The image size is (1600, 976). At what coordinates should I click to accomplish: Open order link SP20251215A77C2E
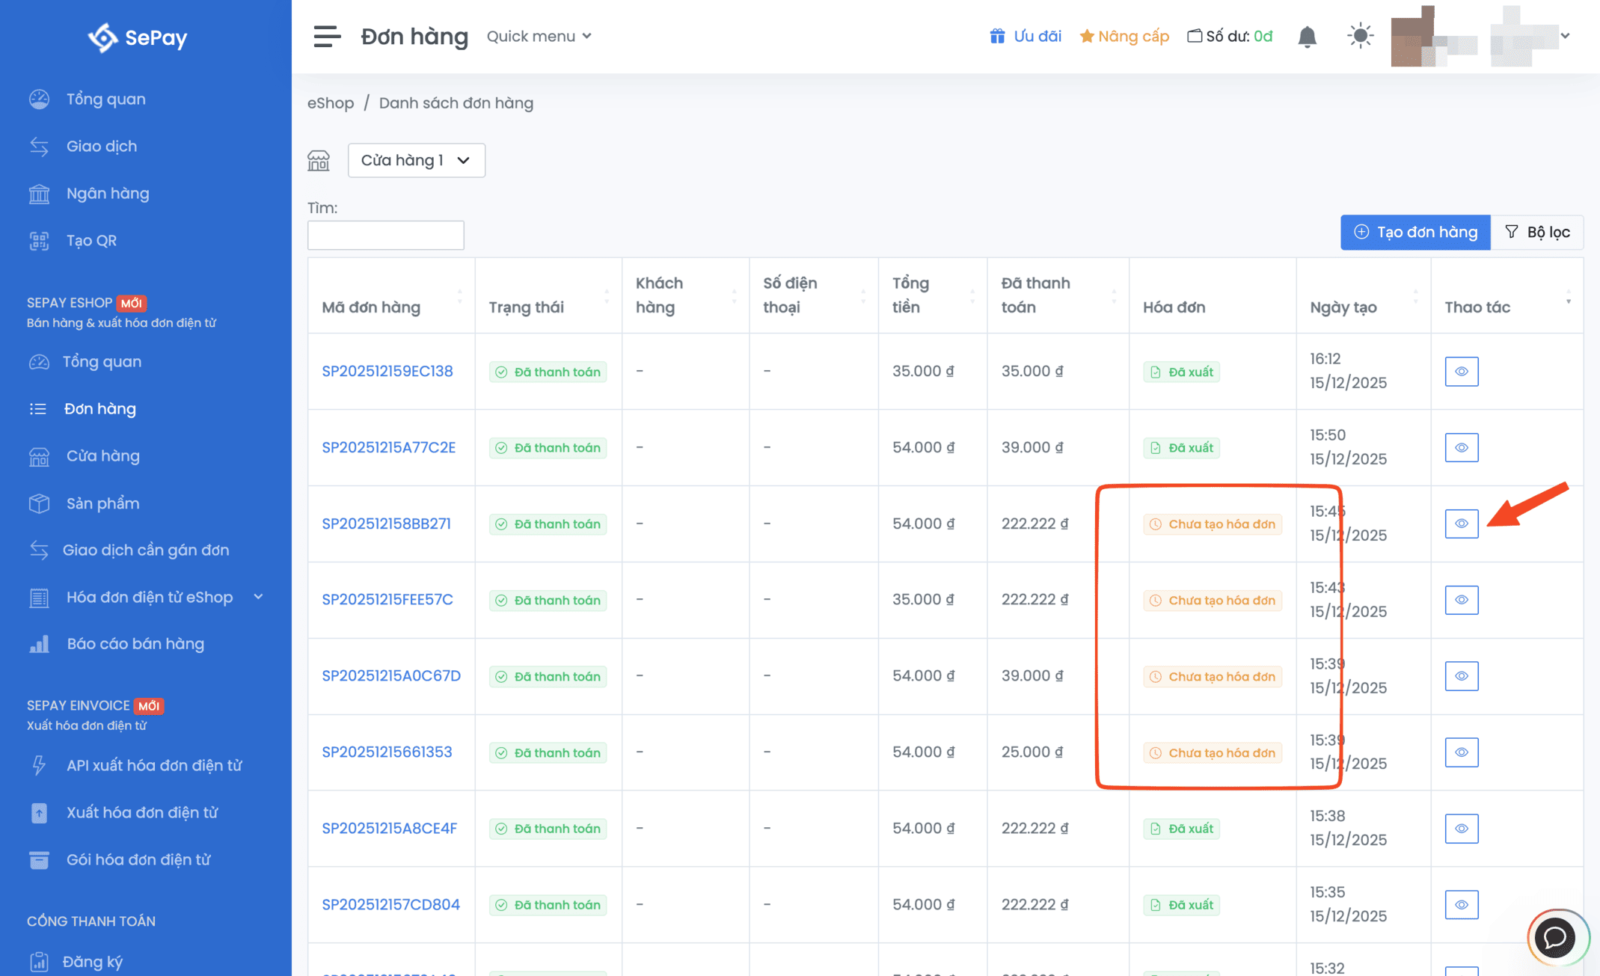click(x=388, y=447)
